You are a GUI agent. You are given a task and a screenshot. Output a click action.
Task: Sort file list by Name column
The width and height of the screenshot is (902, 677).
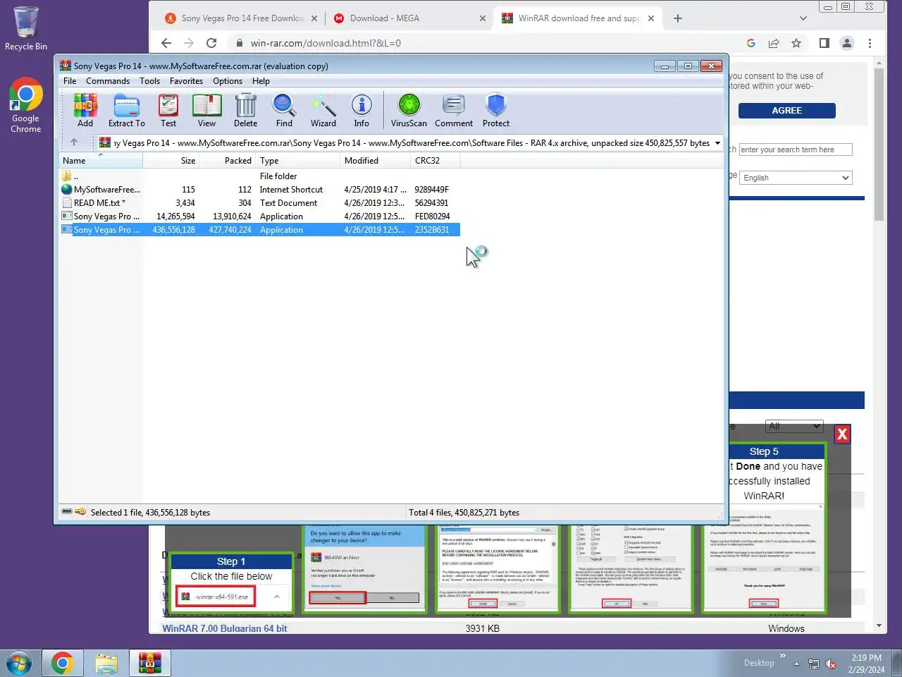(101, 160)
